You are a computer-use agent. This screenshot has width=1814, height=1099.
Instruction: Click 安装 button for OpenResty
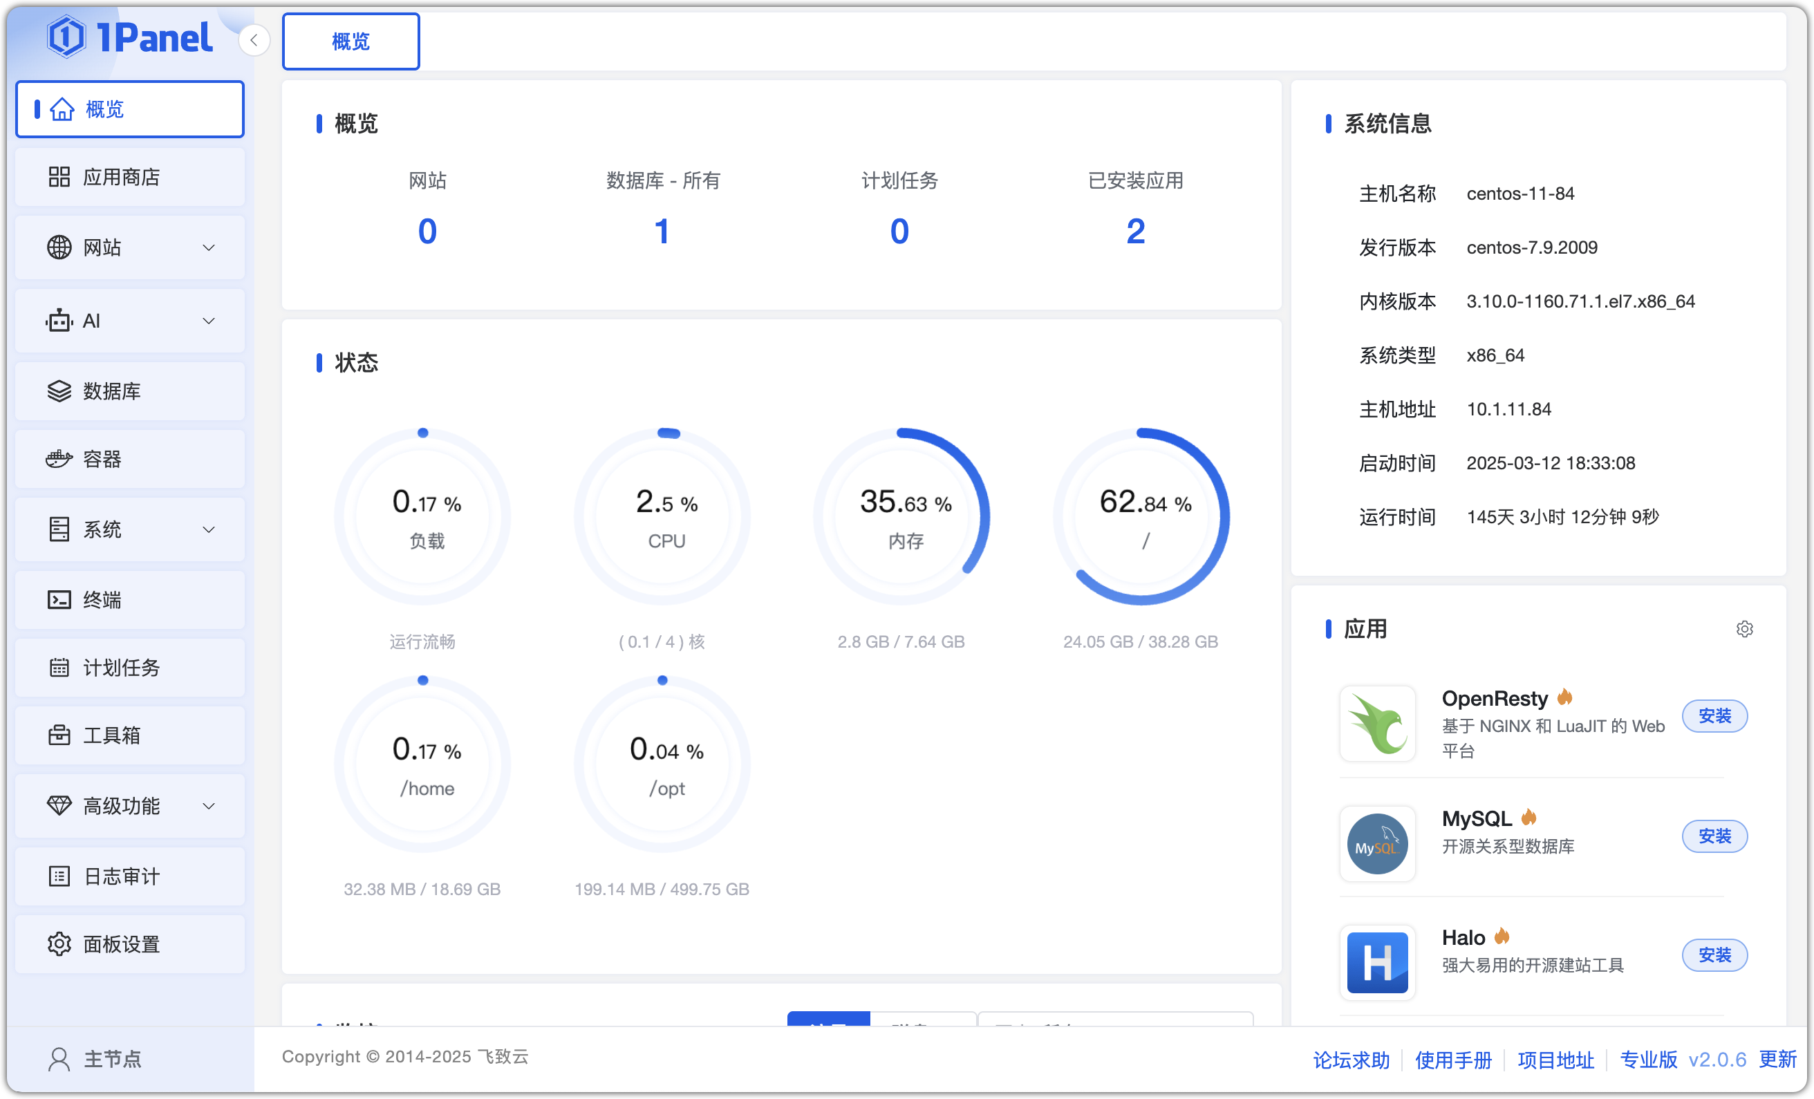tap(1714, 716)
